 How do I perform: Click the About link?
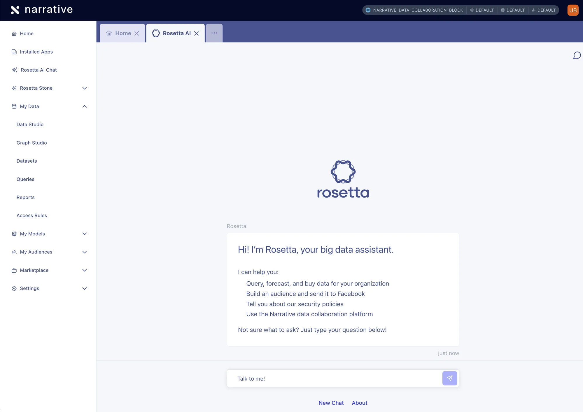[359, 403]
